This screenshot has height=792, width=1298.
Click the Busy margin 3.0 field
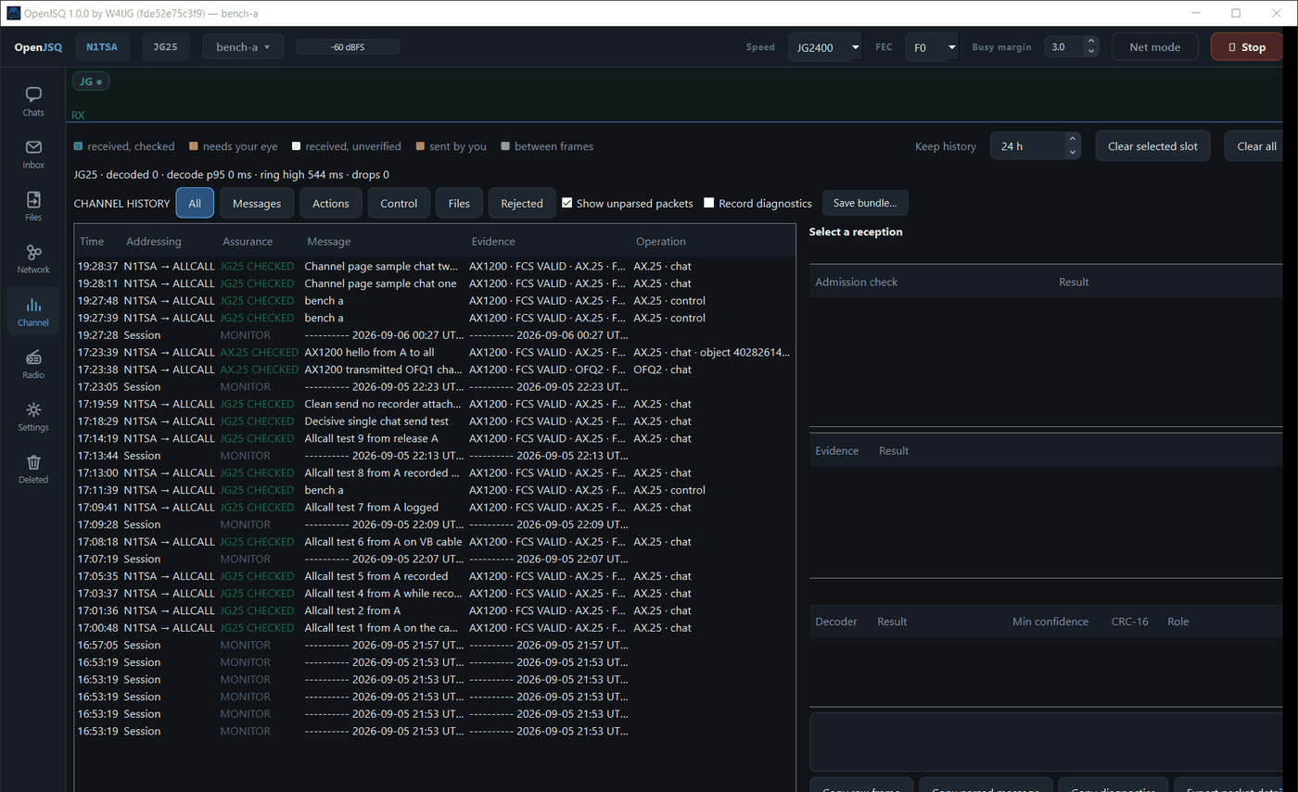[1063, 46]
